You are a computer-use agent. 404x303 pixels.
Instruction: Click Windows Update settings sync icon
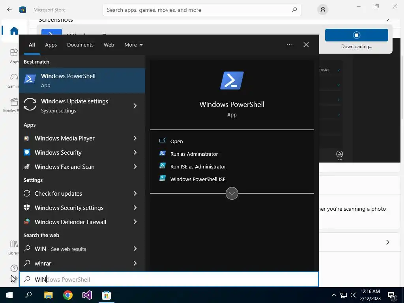pyautogui.click(x=30, y=104)
